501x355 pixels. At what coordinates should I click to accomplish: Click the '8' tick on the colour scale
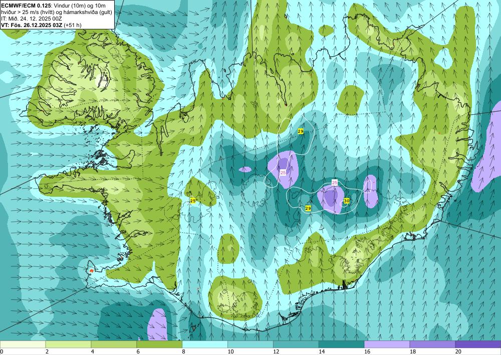tap(183, 351)
